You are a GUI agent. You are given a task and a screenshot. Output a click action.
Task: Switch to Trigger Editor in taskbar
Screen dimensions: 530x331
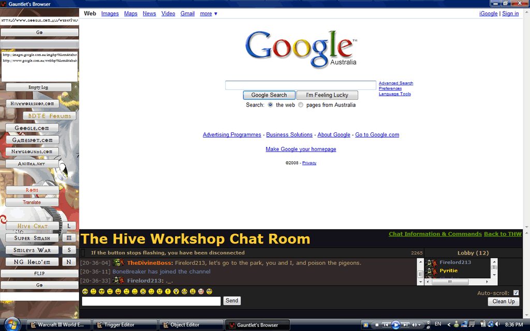[124, 325]
